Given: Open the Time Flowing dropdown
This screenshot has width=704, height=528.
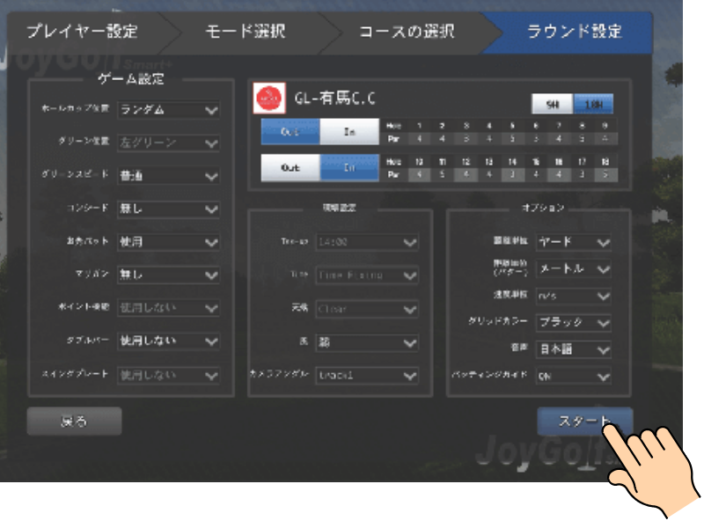Looking at the screenshot, I should (367, 275).
